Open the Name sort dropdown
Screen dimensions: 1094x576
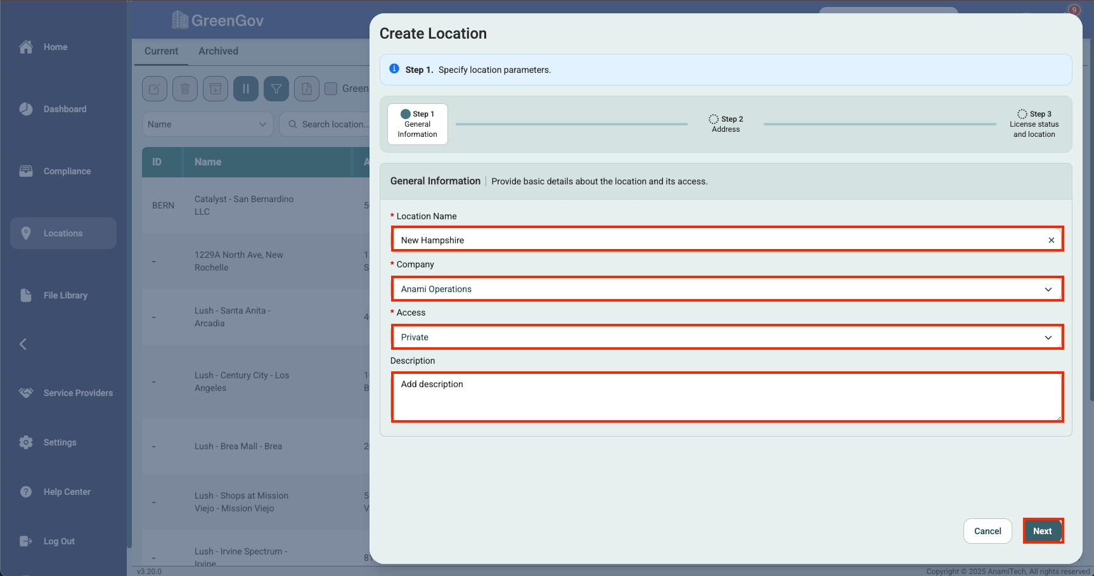(207, 124)
